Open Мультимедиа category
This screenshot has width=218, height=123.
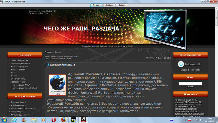[x=17, y=115]
